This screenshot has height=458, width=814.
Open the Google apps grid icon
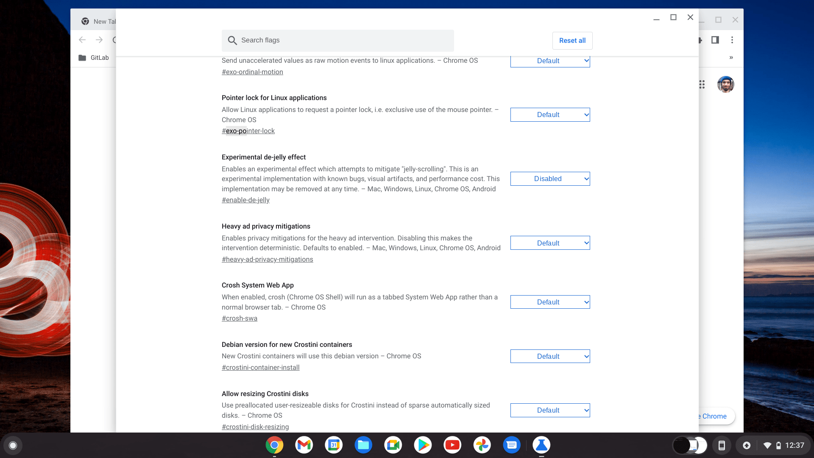702,84
